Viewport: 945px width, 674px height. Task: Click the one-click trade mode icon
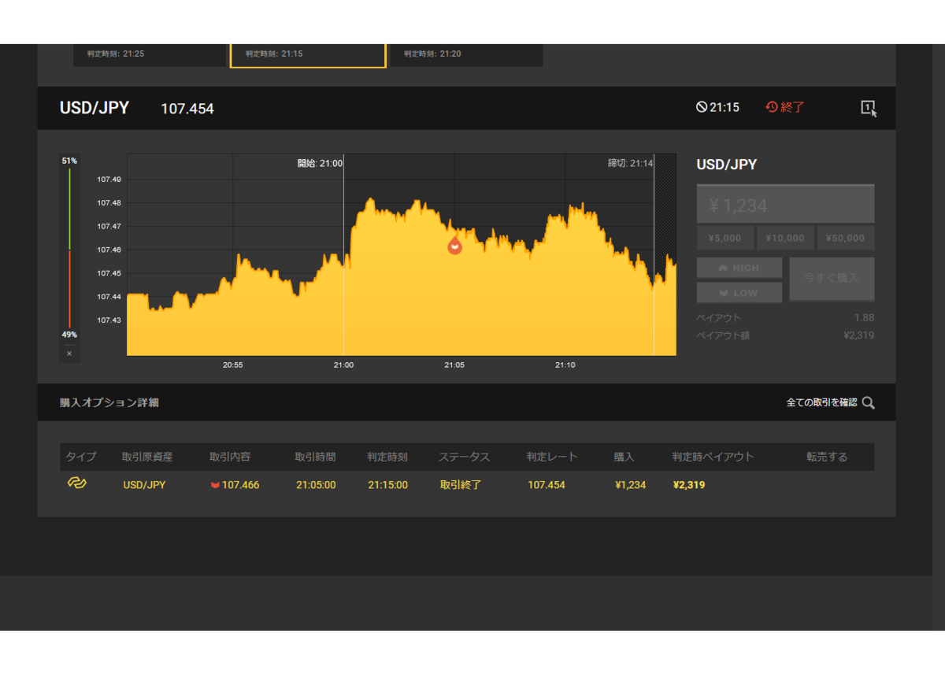pyautogui.click(x=869, y=109)
